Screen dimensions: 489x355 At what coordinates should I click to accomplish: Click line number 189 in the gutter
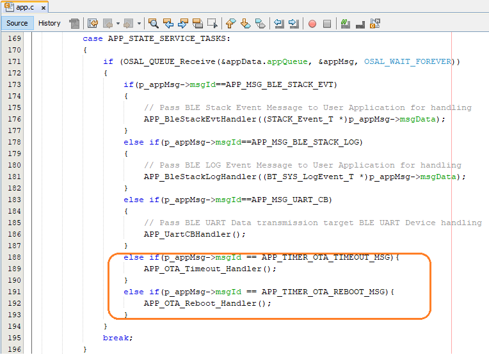(13, 269)
